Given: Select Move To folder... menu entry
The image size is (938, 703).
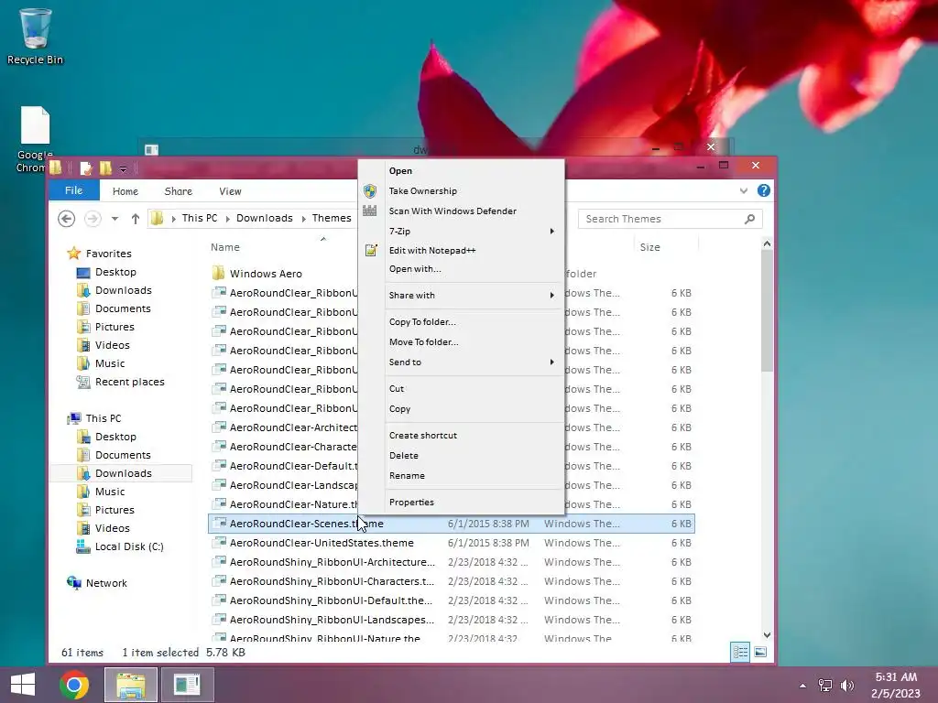Looking at the screenshot, I should pyautogui.click(x=423, y=342).
